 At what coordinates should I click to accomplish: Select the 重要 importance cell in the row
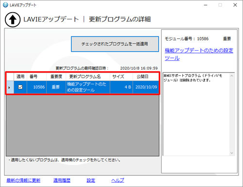(56, 87)
